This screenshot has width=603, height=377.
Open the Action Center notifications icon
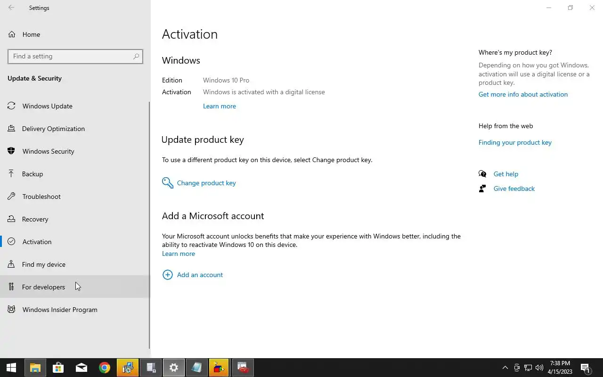click(586, 368)
